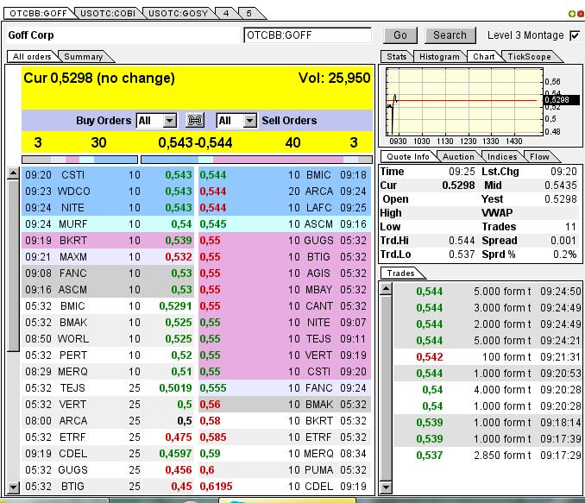585x503 pixels.
Task: Select the WDCO buy order row
Action: pyautogui.click(x=108, y=191)
